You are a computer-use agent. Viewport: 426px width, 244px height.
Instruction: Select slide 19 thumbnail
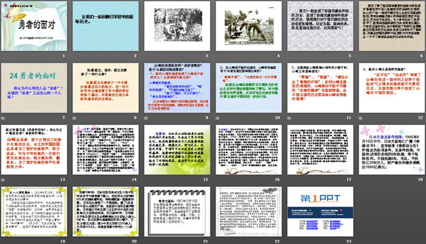[x=34, y=211]
